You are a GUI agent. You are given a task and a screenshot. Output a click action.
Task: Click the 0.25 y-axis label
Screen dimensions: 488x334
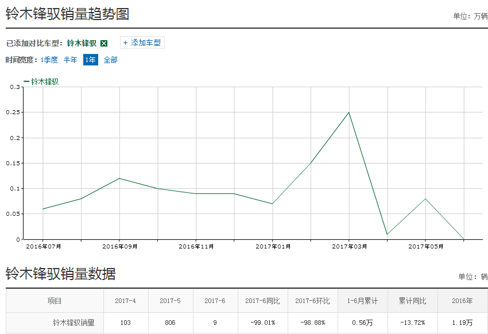click(13, 112)
